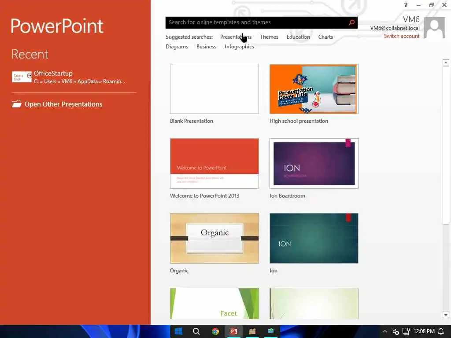This screenshot has height=338, width=451.
Task: Choose the teal Ion template thumbnail
Action: tap(314, 238)
